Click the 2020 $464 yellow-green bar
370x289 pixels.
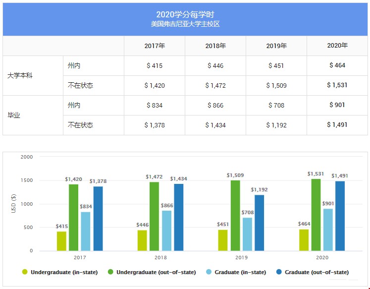tap(304, 240)
